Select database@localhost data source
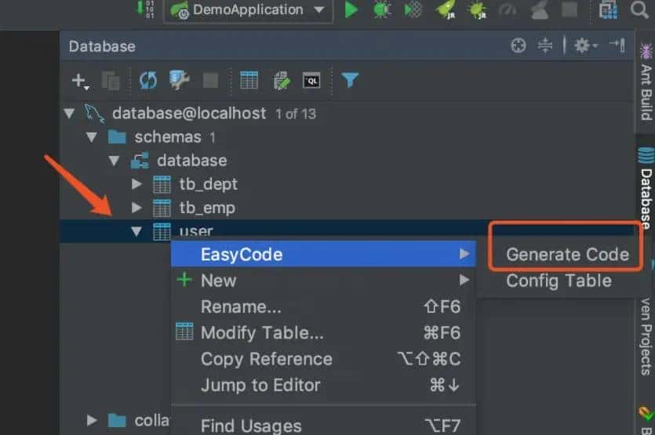This screenshot has width=655, height=435. (x=347, y=113)
